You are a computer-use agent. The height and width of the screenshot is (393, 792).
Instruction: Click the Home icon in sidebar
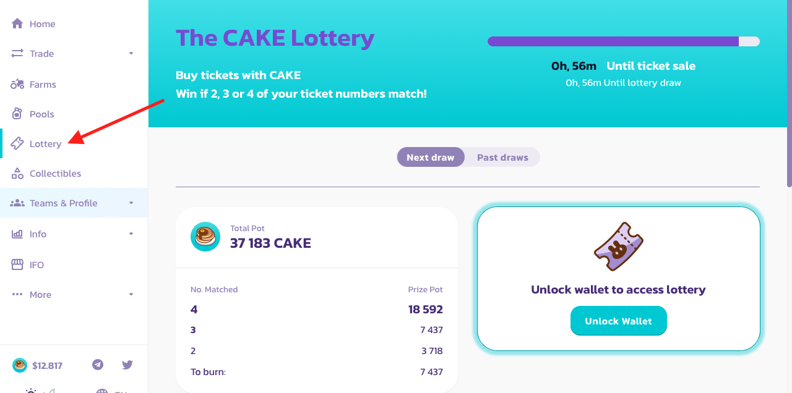click(x=17, y=23)
